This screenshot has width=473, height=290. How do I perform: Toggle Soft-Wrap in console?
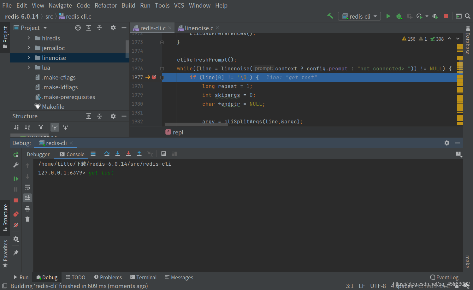(27, 187)
